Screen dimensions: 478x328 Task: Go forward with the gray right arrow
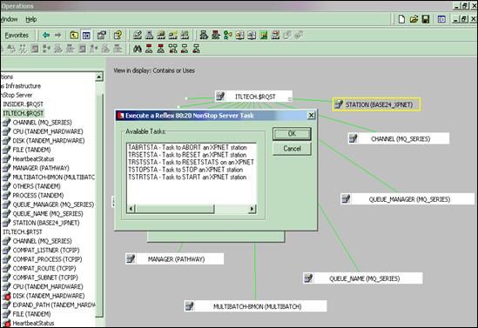[57, 36]
